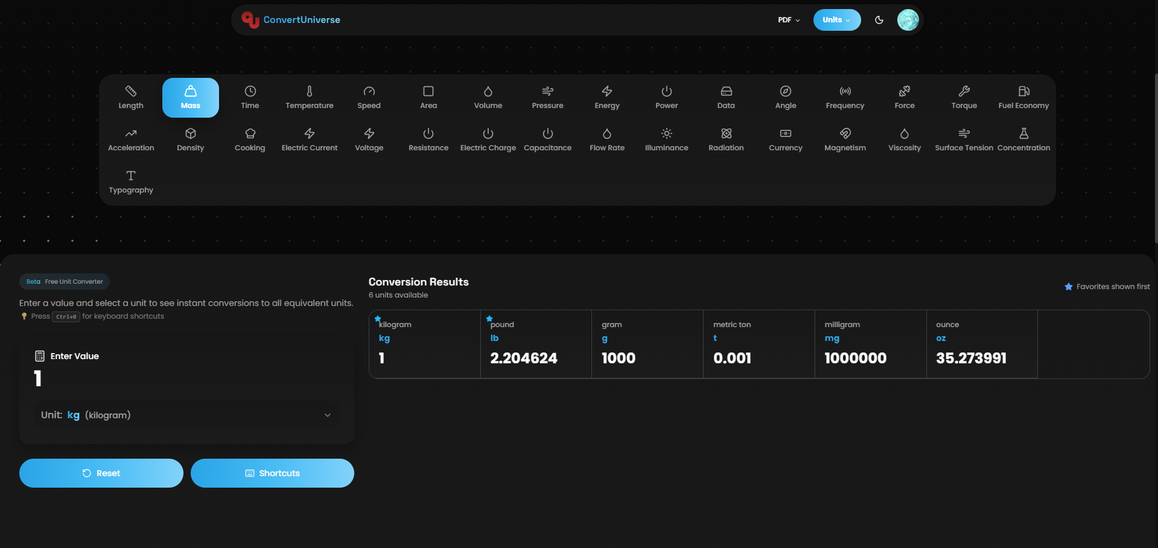The width and height of the screenshot is (1158, 548).
Task: Select the Electric Current category
Action: (x=310, y=139)
